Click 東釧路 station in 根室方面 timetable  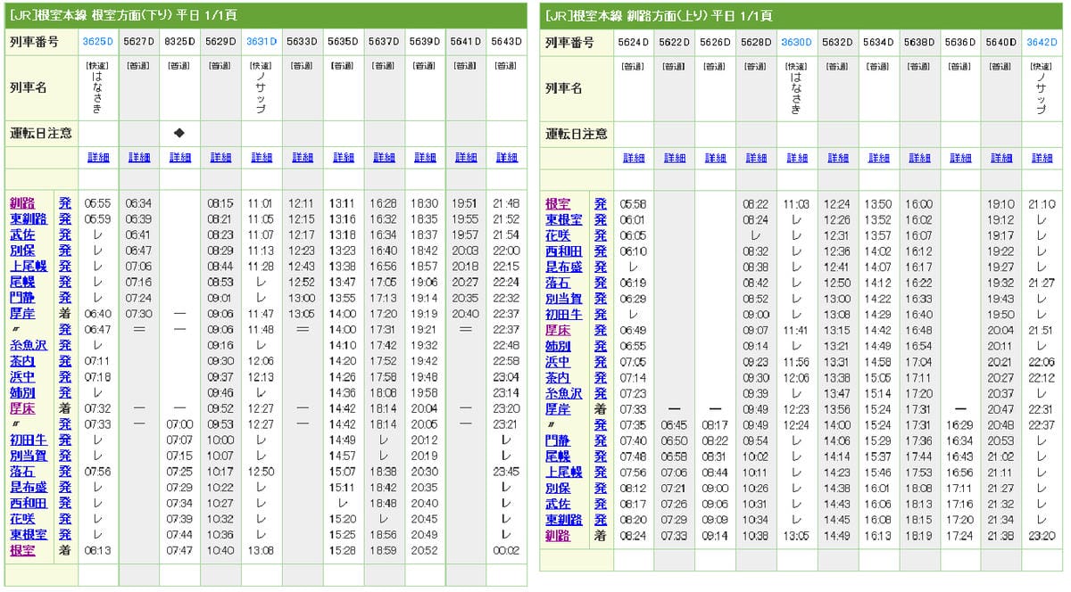click(29, 219)
